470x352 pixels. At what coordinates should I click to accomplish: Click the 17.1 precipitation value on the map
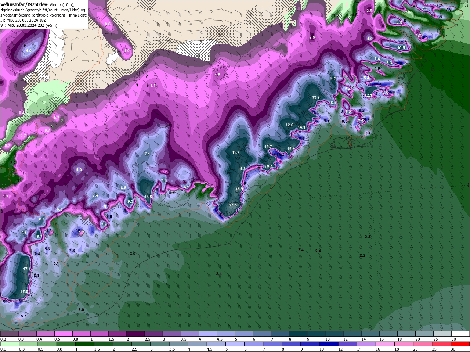27,269
